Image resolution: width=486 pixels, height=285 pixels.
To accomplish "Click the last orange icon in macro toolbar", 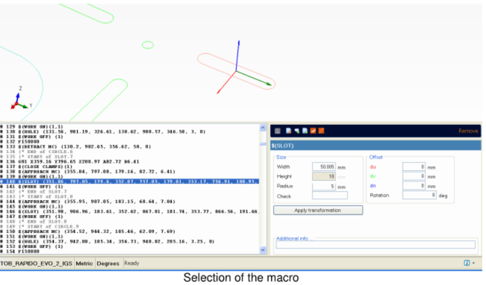I will (x=321, y=131).
